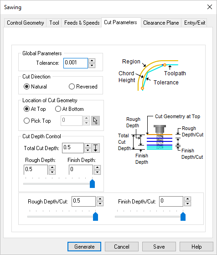The image size is (217, 255).
Task: Select Reversed cut direction
Action: click(x=83, y=87)
